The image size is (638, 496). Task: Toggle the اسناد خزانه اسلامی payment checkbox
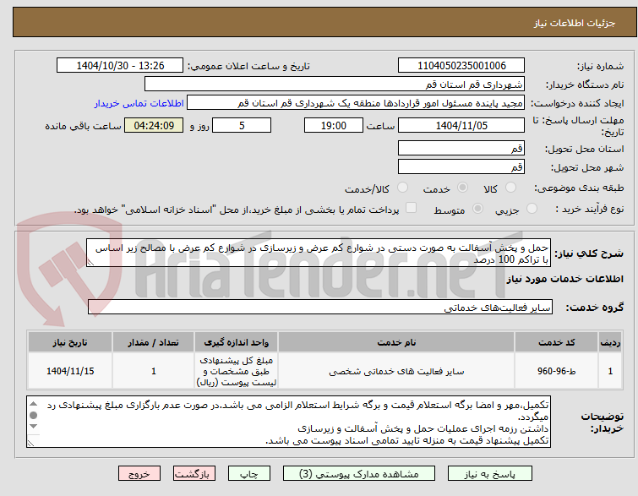411,208
